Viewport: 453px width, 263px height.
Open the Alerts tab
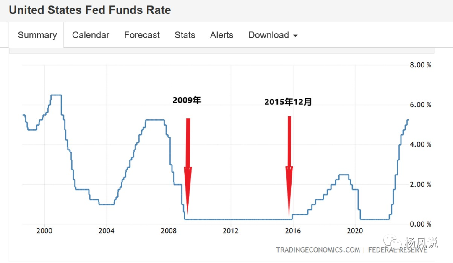pyautogui.click(x=221, y=35)
